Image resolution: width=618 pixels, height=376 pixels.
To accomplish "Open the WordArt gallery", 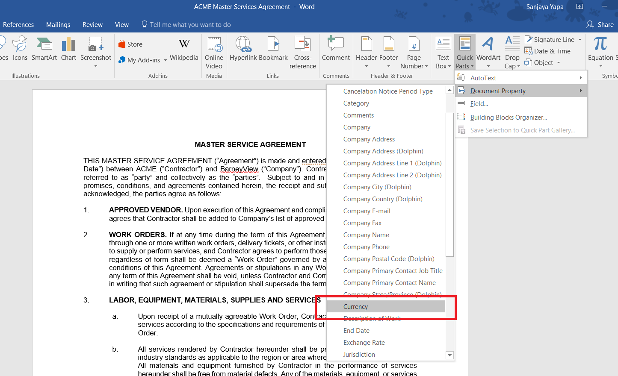I will point(488,52).
